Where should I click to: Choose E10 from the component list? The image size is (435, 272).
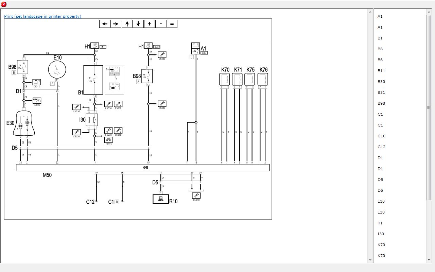click(381, 201)
